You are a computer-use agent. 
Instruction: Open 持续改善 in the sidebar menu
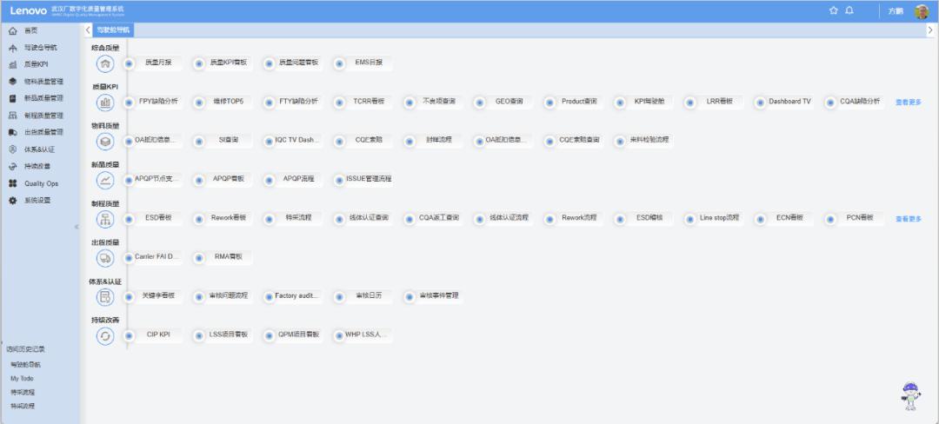click(x=37, y=166)
